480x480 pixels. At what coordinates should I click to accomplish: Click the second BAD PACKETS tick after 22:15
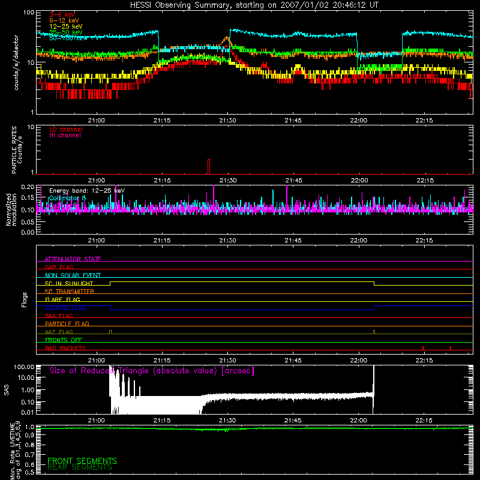[451, 348]
